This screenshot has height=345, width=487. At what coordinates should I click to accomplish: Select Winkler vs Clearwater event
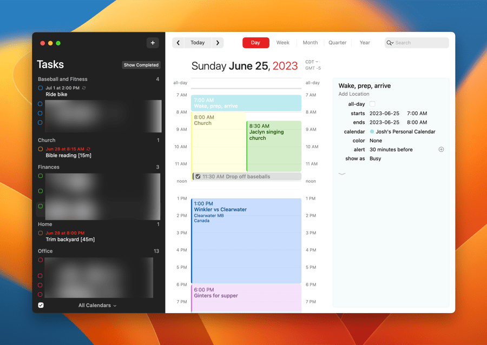[246, 241]
